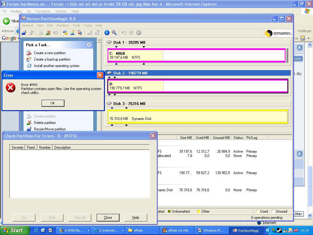Click the browser scrollbar down arrow
Screen dimensions: 313x235
tap(310, 215)
